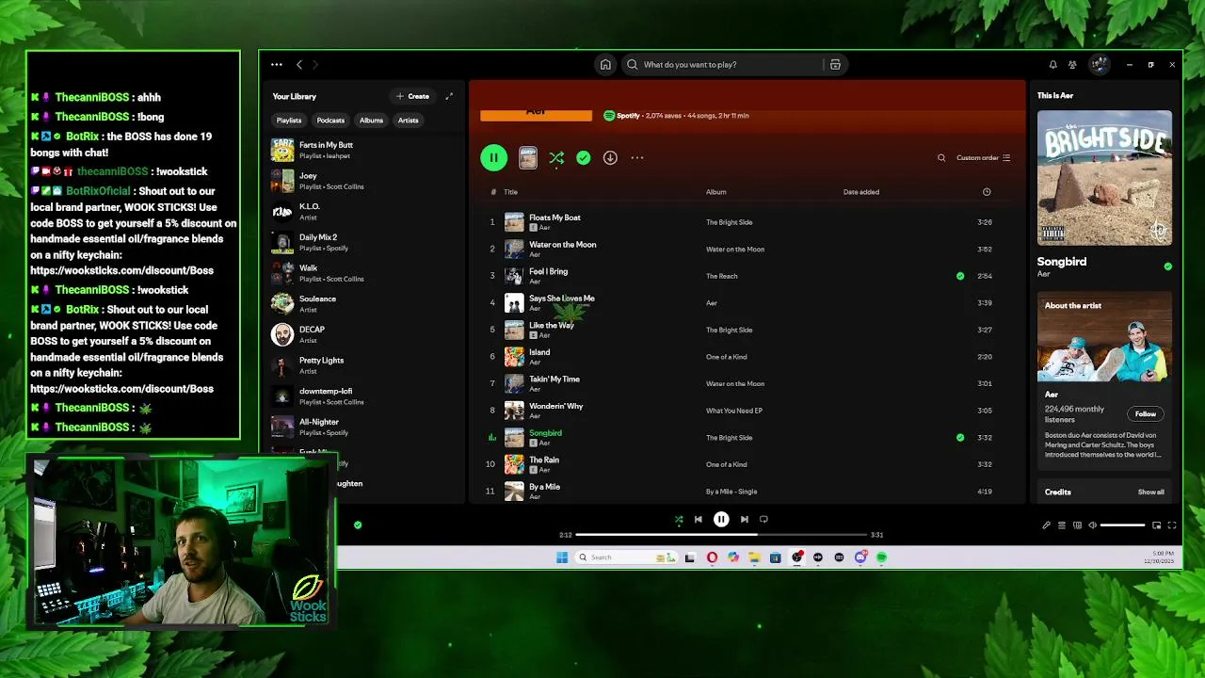Click the clock duration column icon

coord(987,192)
